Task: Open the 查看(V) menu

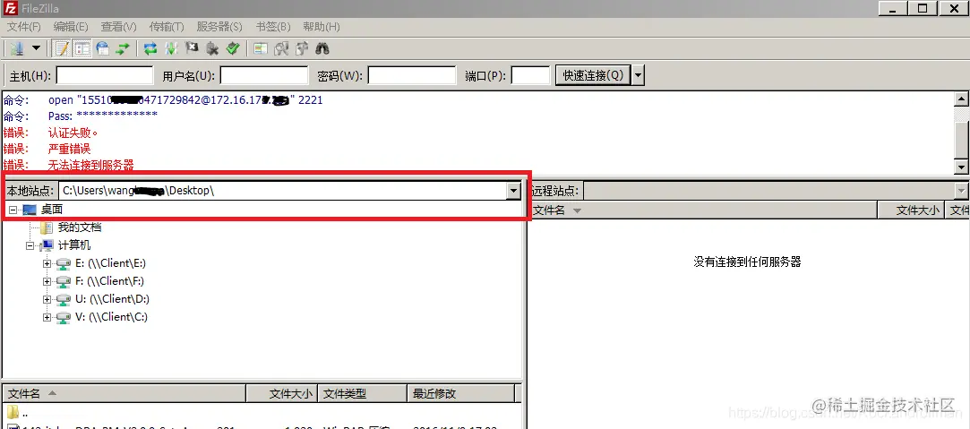Action: [119, 27]
